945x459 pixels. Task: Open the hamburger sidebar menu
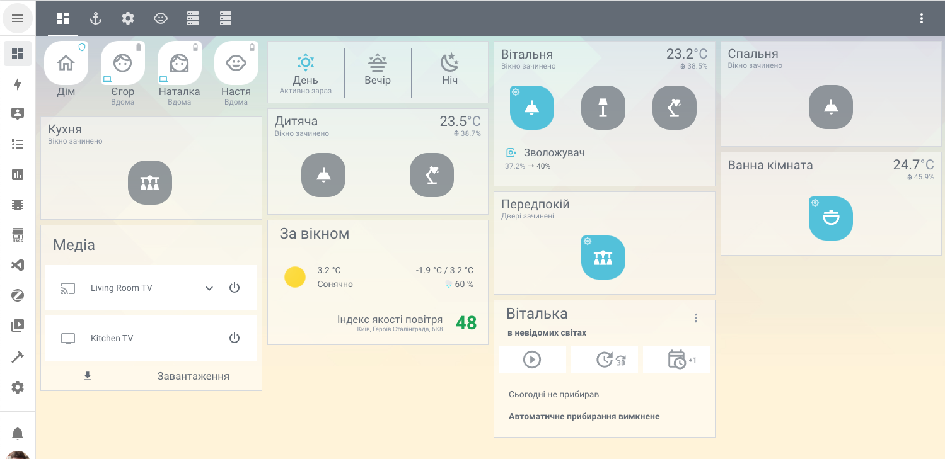(x=18, y=18)
